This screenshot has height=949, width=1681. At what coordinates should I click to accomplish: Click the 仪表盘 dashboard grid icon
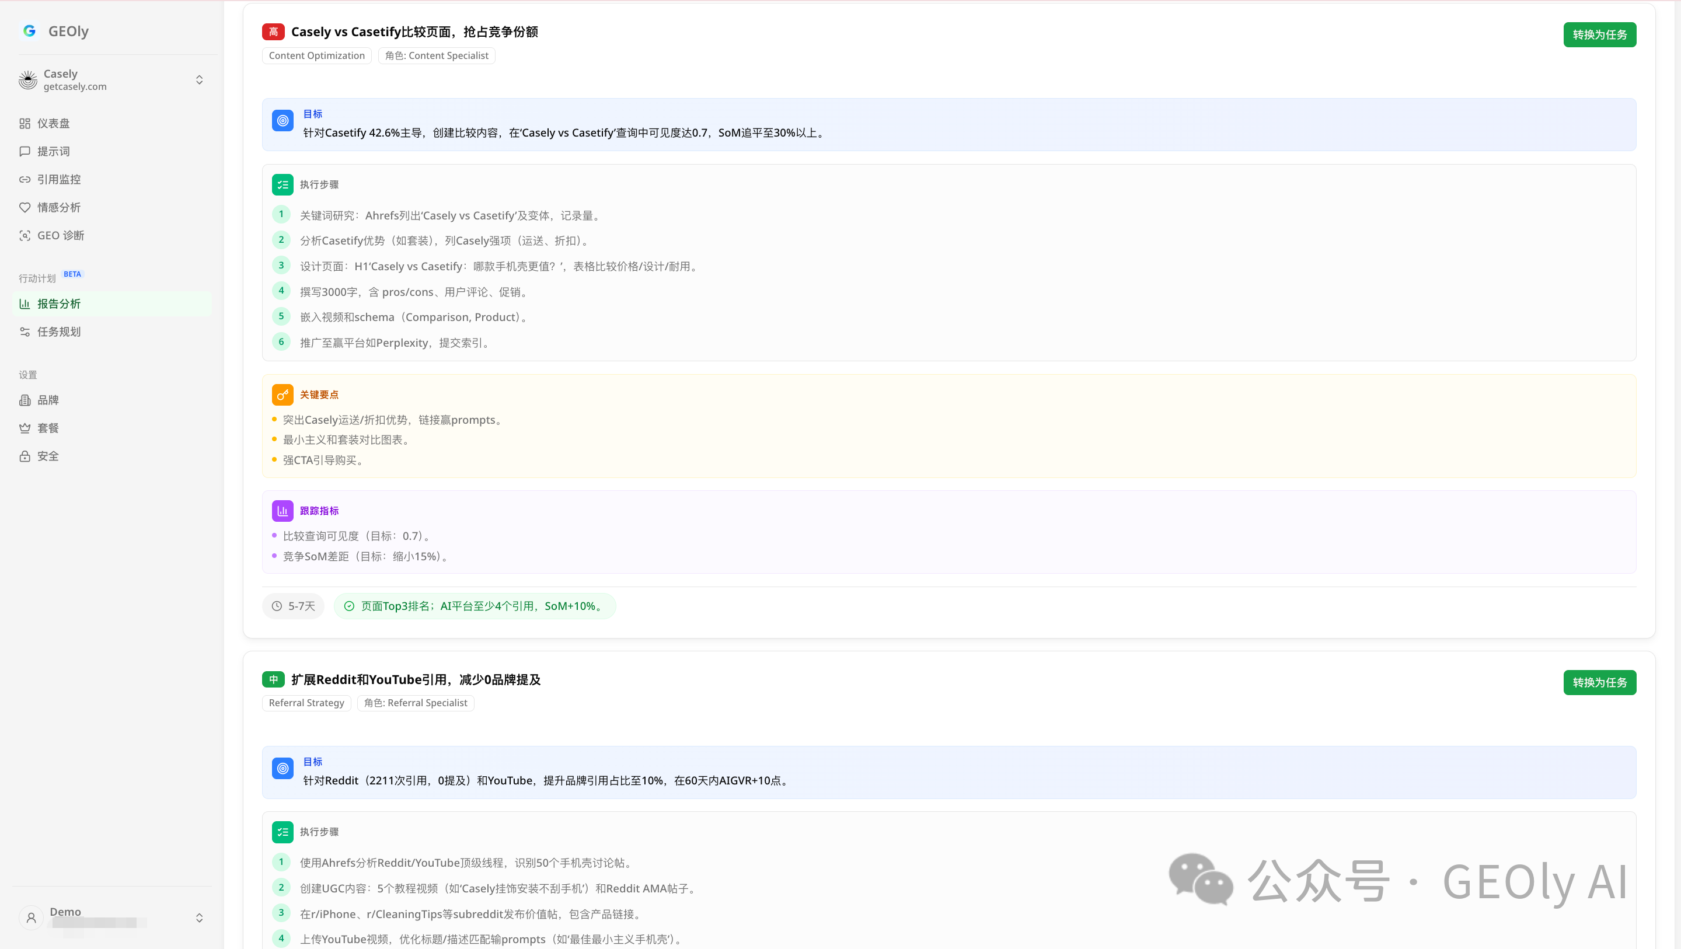[x=25, y=123]
